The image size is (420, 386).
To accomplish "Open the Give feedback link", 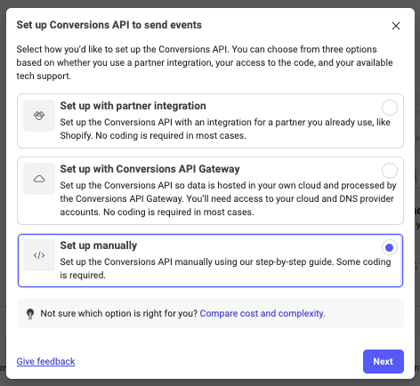I will click(x=45, y=361).
